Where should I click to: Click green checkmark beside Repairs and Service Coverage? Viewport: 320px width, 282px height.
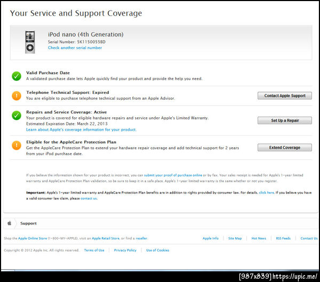pos(17,116)
